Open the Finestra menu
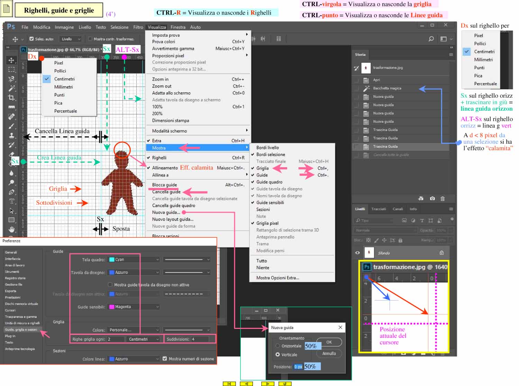 (178, 27)
